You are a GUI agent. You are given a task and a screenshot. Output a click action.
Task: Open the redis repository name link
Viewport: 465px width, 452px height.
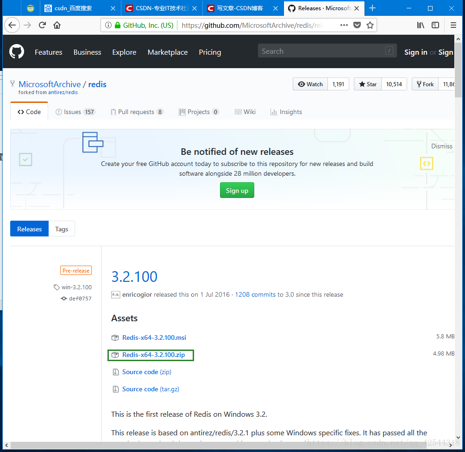point(97,84)
